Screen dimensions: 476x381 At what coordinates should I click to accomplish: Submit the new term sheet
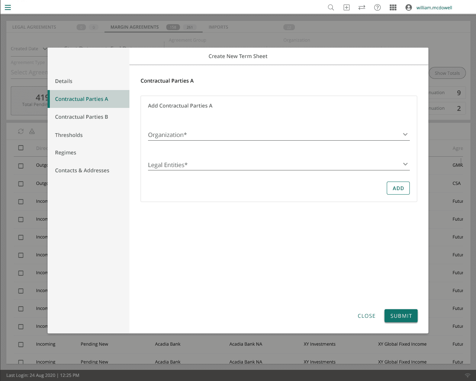click(x=401, y=316)
